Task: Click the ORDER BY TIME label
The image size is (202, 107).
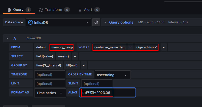Action: [x=80, y=74]
